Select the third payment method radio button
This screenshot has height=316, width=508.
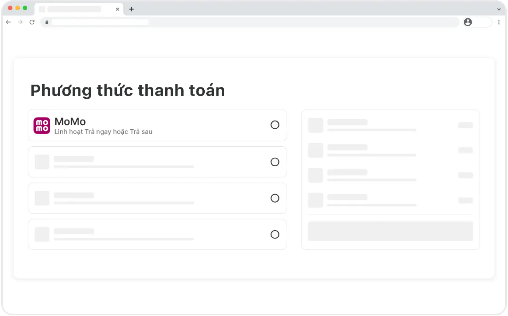click(x=275, y=198)
